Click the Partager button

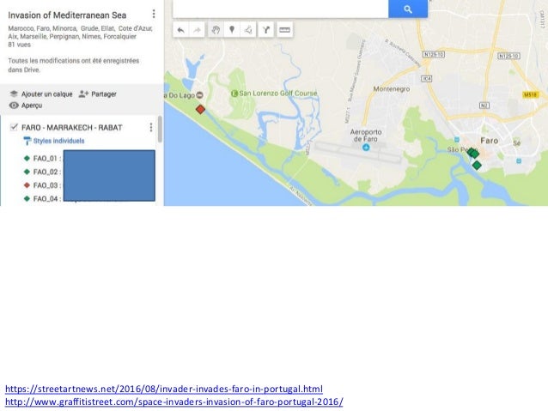(x=104, y=94)
